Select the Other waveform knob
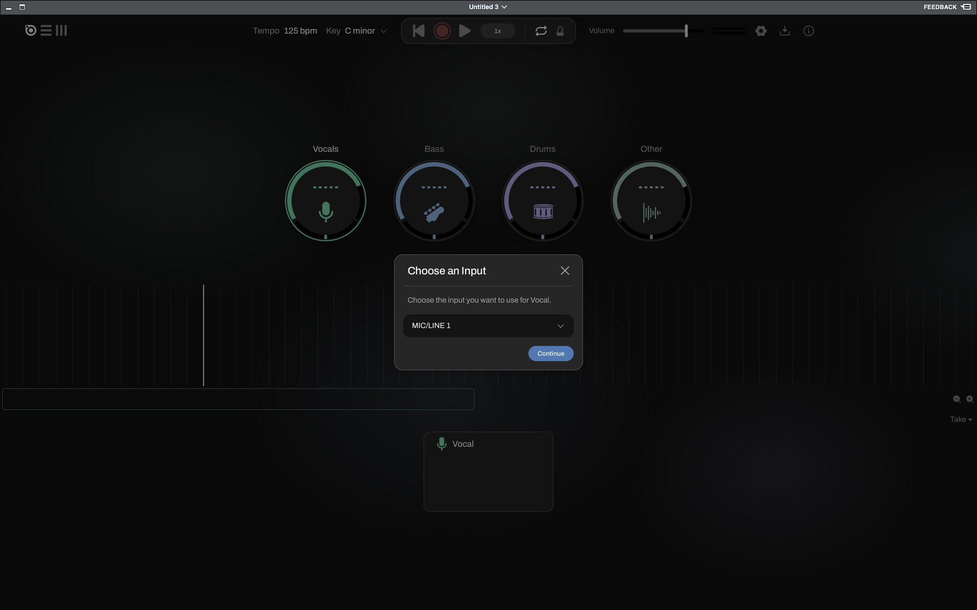The width and height of the screenshot is (977, 610). click(651, 201)
